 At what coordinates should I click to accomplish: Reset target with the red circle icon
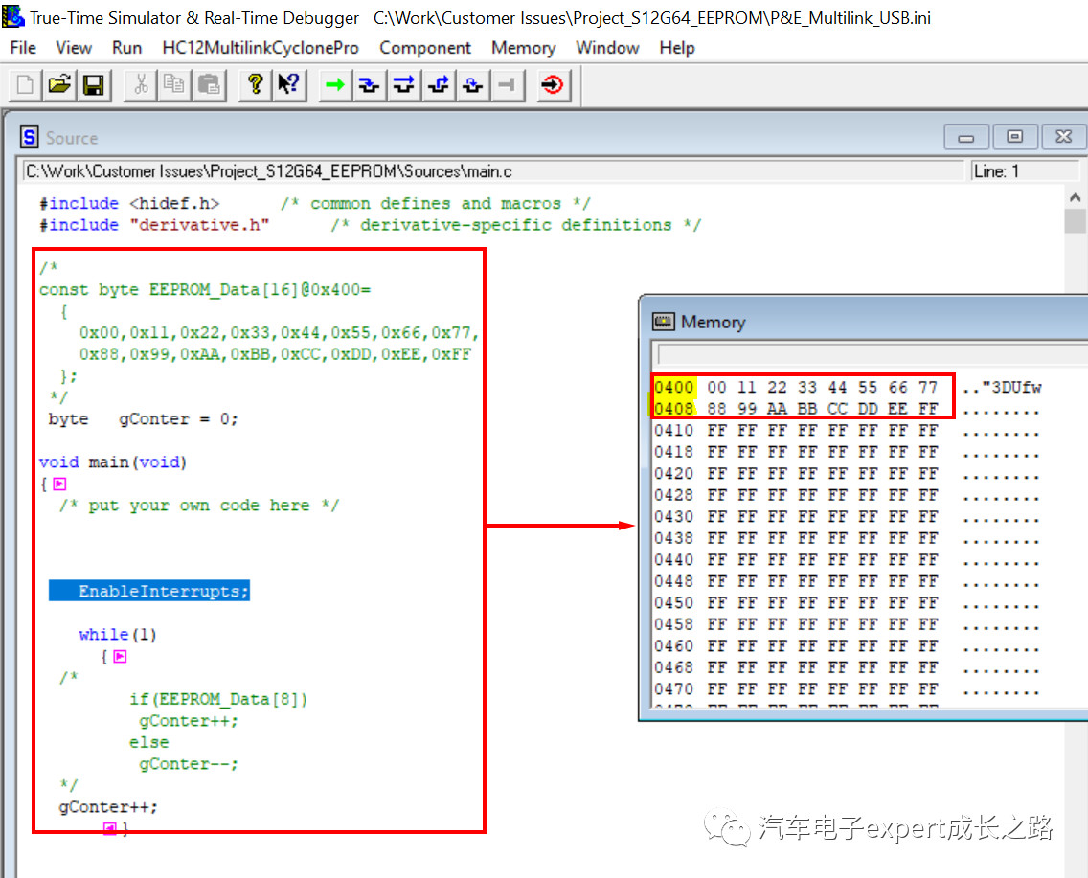pyautogui.click(x=553, y=85)
